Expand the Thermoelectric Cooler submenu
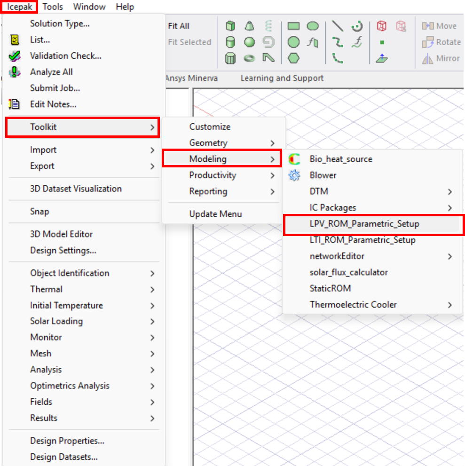The width and height of the screenshot is (465, 466). point(372,305)
